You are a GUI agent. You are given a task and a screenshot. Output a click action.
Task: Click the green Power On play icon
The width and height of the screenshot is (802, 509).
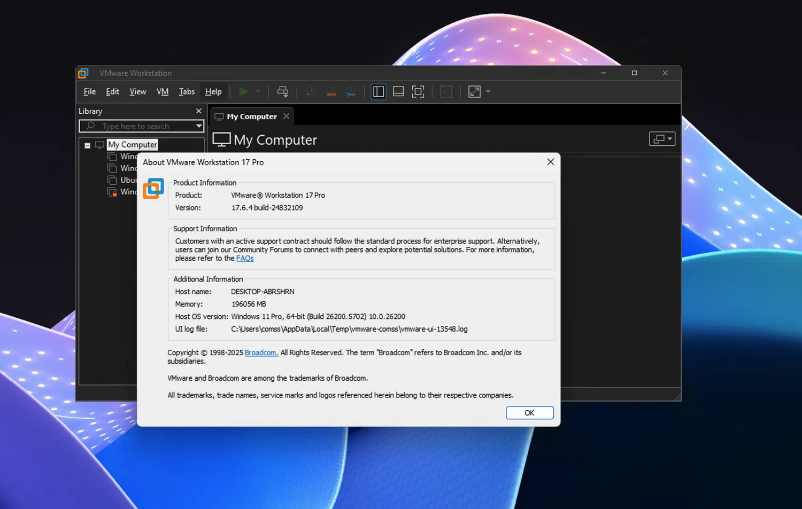(243, 92)
